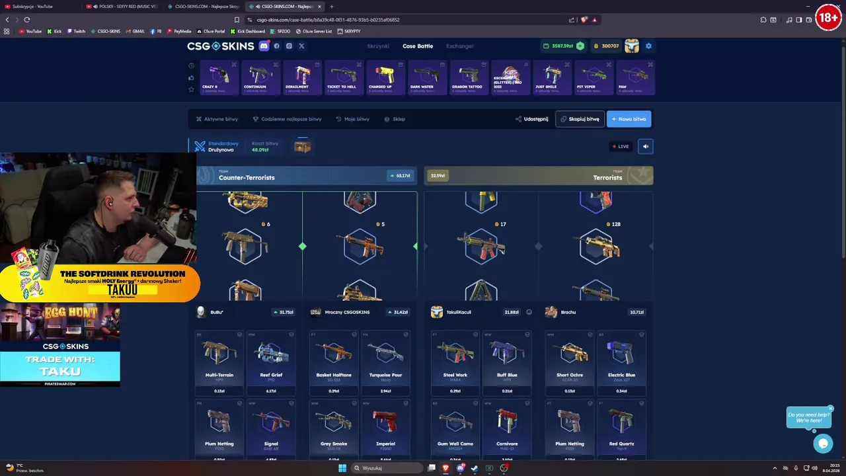Open the Kick Dashboard bookmark
The width and height of the screenshot is (846, 476).
tap(247, 31)
